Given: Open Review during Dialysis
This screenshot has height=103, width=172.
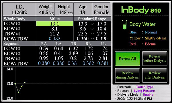Looking at the screenshot, I should coord(127,75).
